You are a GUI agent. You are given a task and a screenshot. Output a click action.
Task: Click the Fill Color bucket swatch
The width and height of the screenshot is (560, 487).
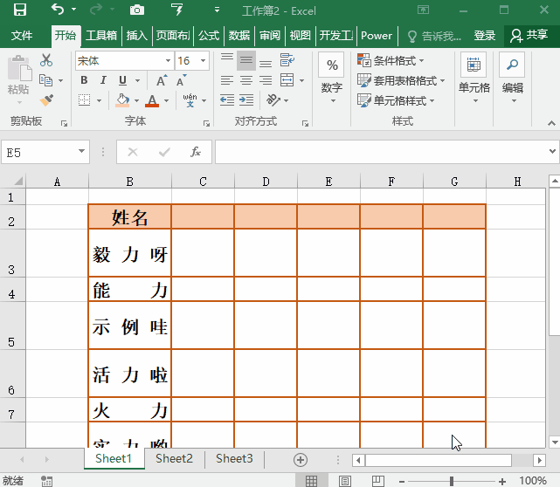click(122, 100)
